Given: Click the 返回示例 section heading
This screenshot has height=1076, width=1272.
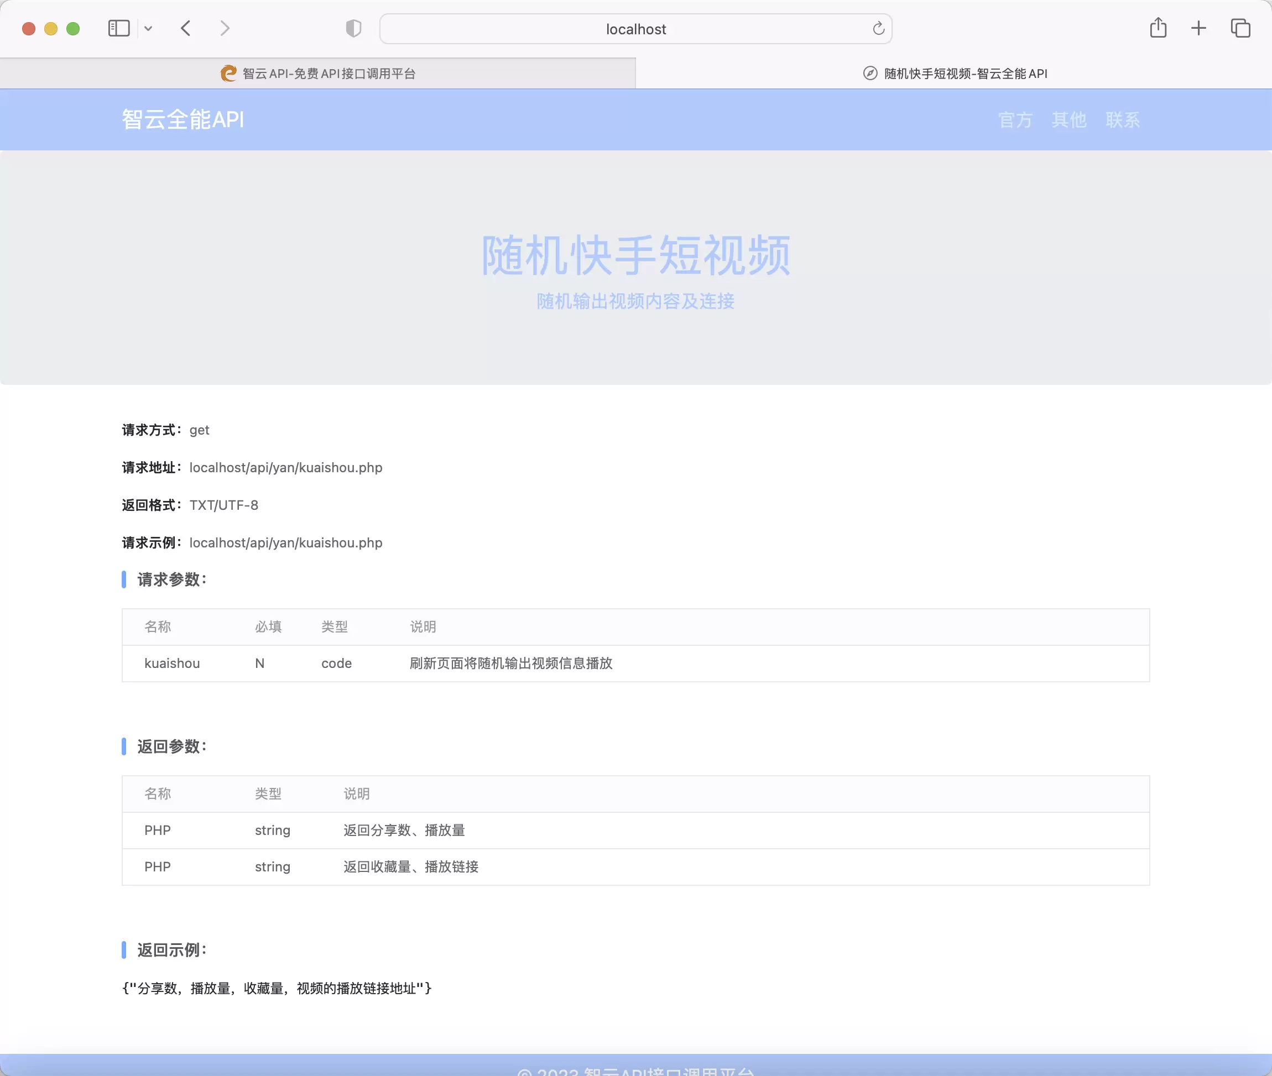Looking at the screenshot, I should [172, 950].
